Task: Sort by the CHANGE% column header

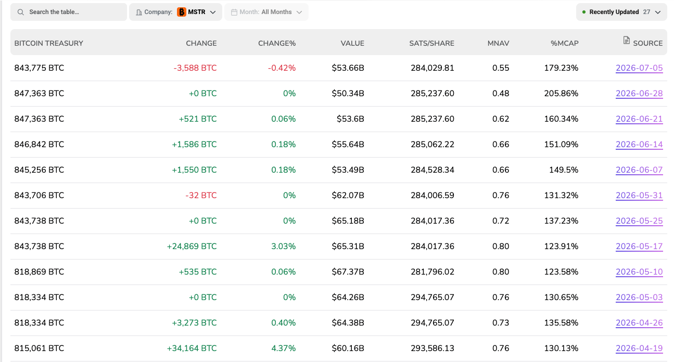Action: (277, 43)
